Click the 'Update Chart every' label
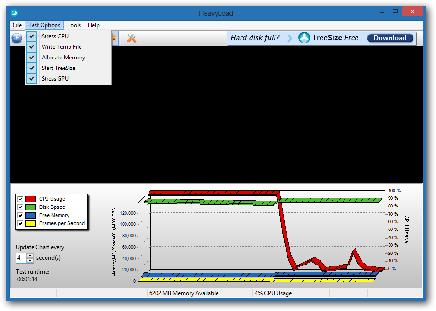436x311 pixels. [40, 247]
